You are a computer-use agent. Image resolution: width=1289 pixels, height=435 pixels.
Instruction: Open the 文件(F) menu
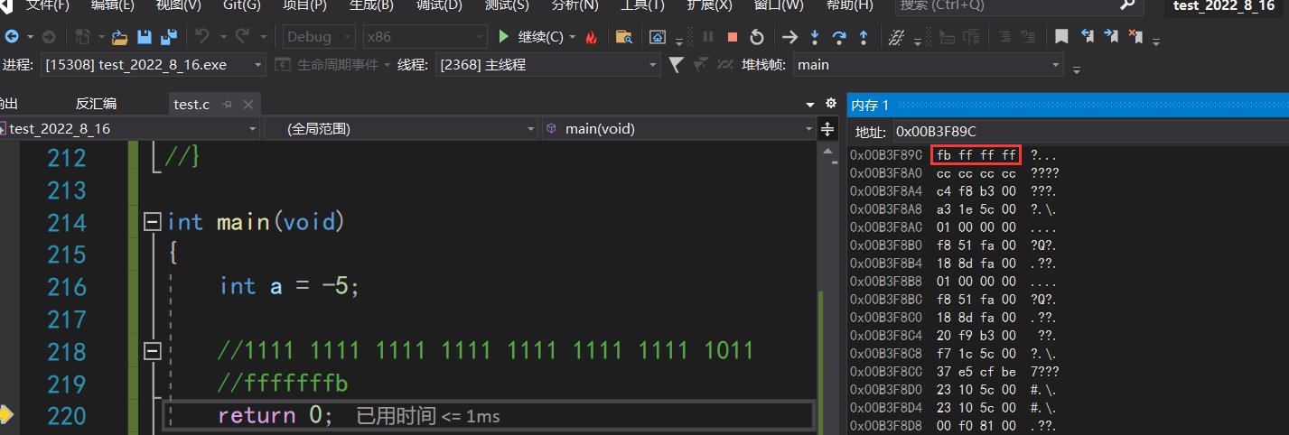point(47,5)
